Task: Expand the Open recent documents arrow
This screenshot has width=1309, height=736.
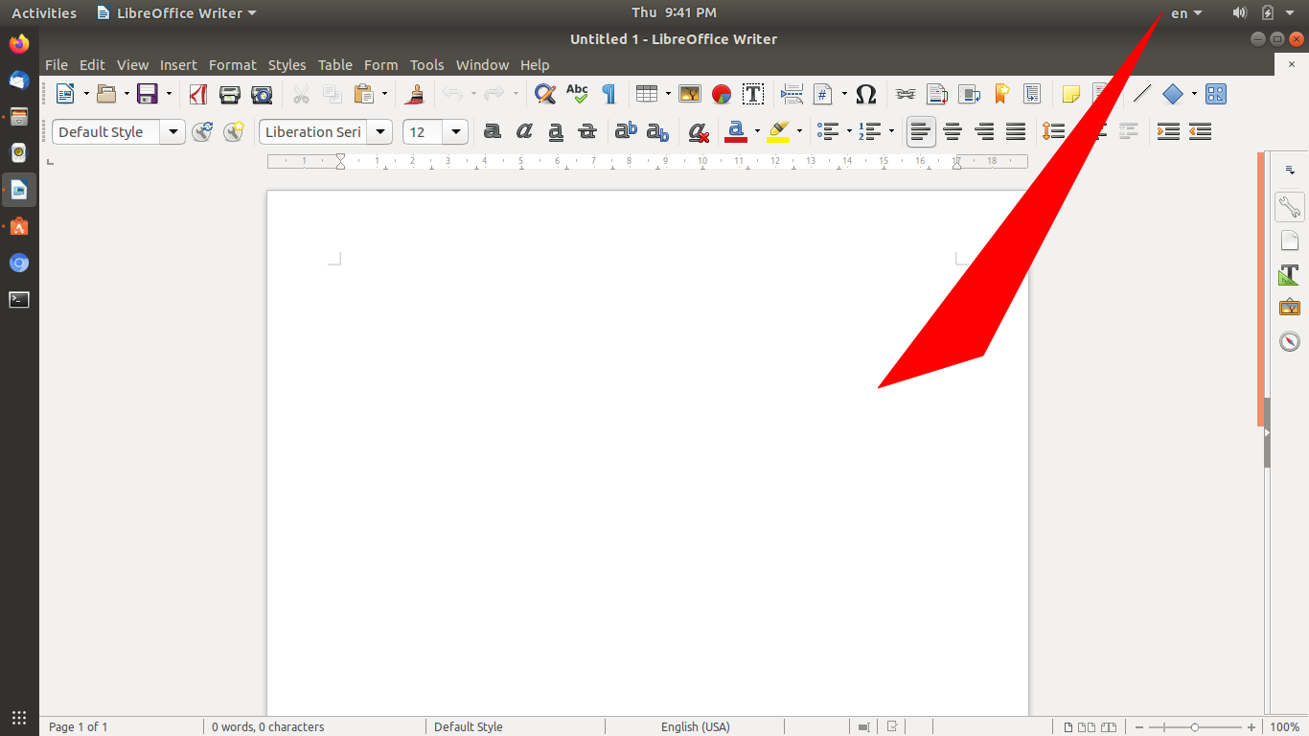Action: tap(126, 94)
